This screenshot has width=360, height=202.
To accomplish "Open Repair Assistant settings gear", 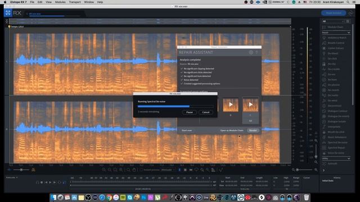I will (251, 52).
